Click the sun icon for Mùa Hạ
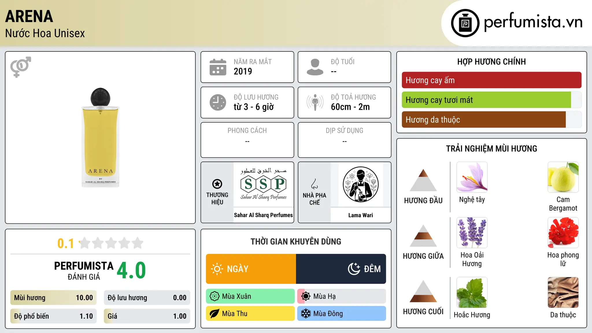592x333 pixels. pos(306,296)
